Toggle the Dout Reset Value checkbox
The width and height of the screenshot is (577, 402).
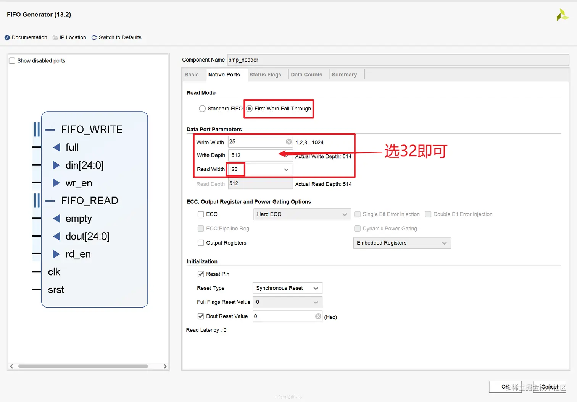point(201,316)
